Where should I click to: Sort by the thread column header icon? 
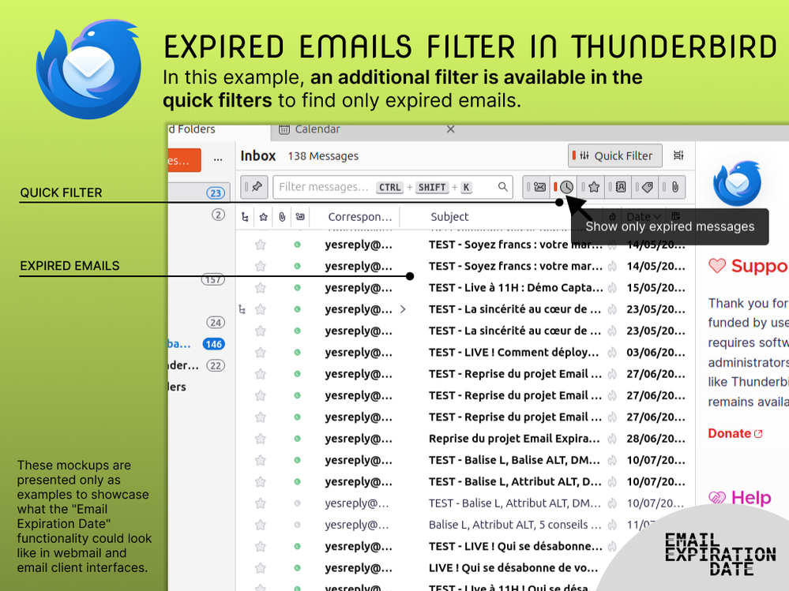coord(245,217)
